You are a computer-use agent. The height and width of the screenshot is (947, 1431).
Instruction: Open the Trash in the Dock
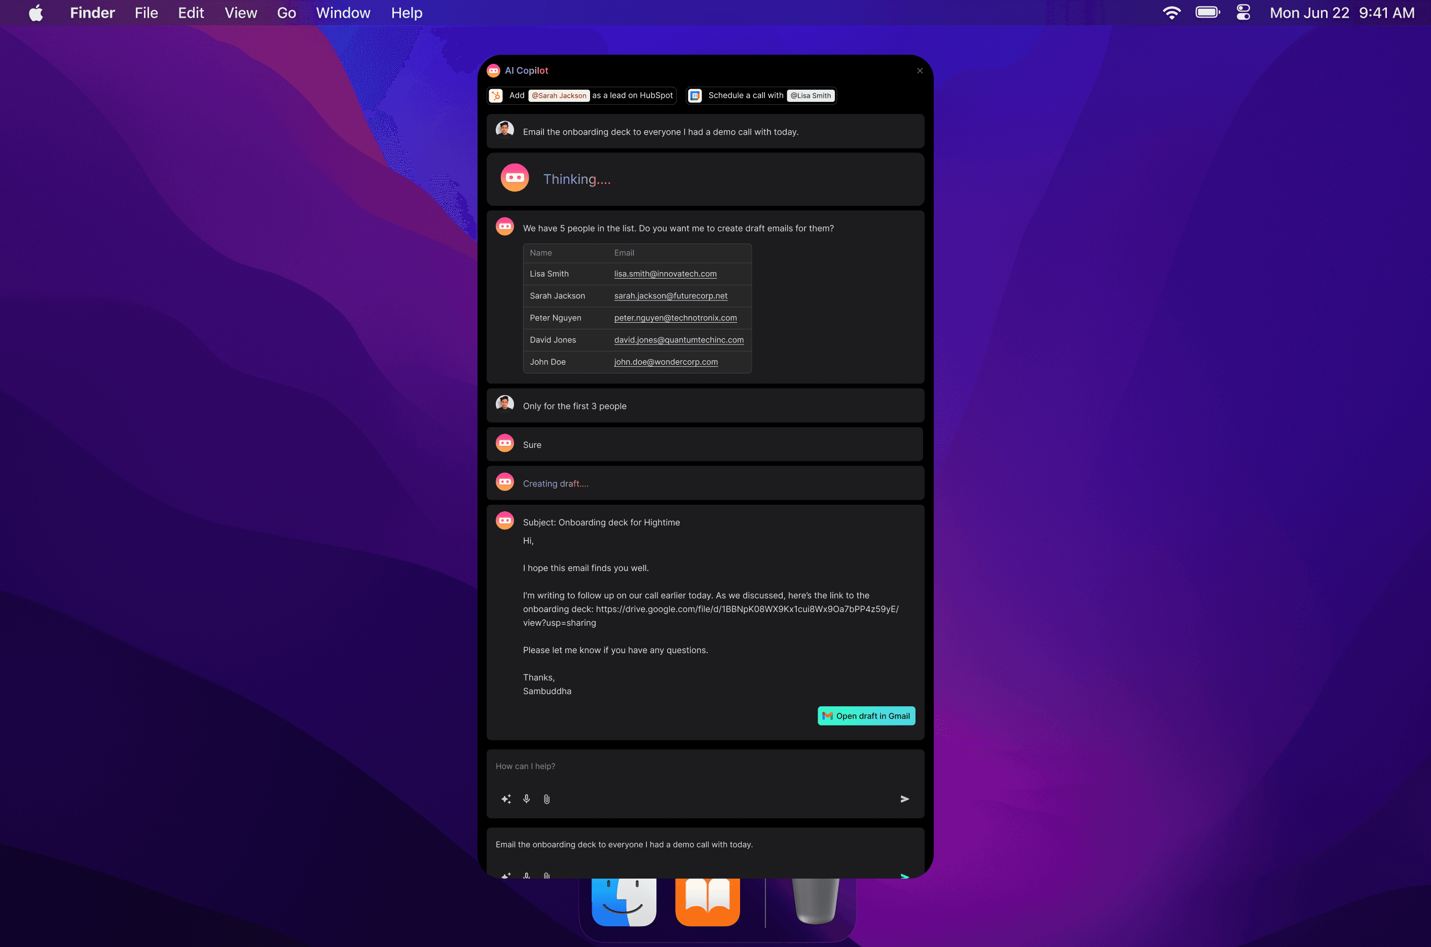coord(816,902)
